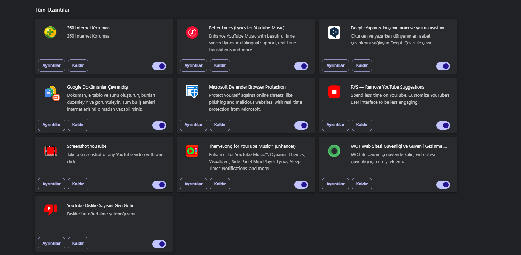Disable YouTube Dislike Sayısını Geri Getir toggle
The image size is (521, 255).
[x=159, y=244]
